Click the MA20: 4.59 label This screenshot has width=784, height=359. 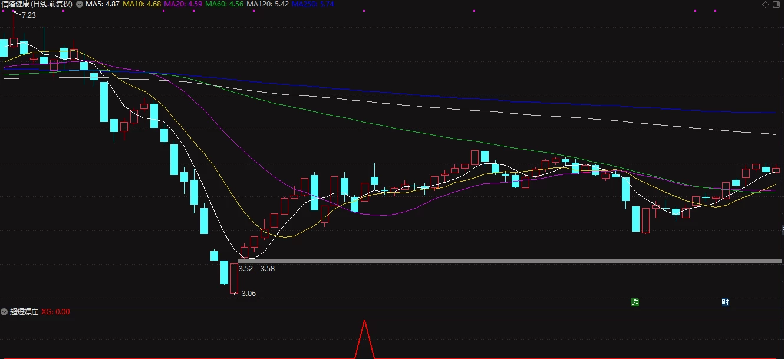pos(183,4)
